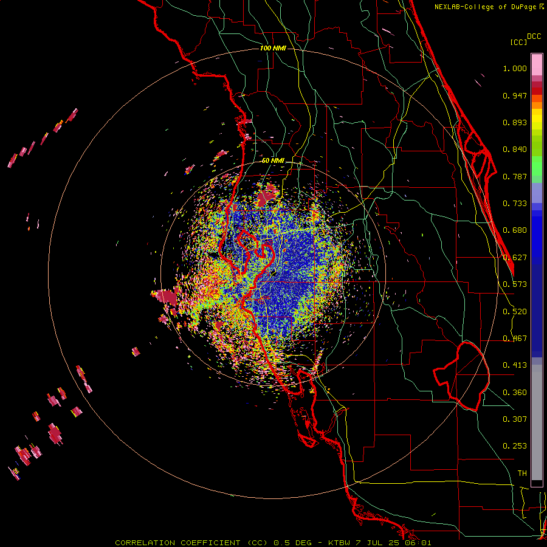Pick the orange color bar segment

click(x=537, y=105)
